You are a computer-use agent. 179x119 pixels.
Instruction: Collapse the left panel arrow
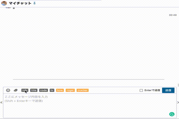coord(1,102)
